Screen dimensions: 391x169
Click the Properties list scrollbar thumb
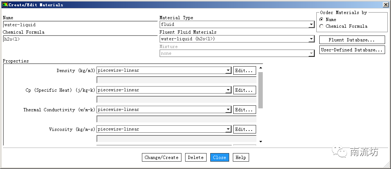261,90
